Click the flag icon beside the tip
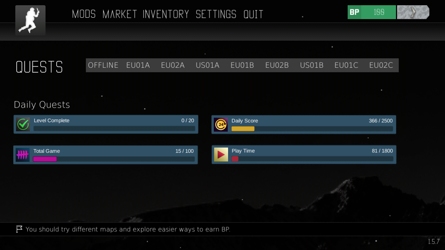445x250 pixels. [x=19, y=229]
